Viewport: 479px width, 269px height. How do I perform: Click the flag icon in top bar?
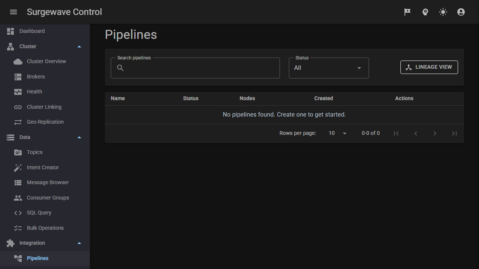(407, 12)
